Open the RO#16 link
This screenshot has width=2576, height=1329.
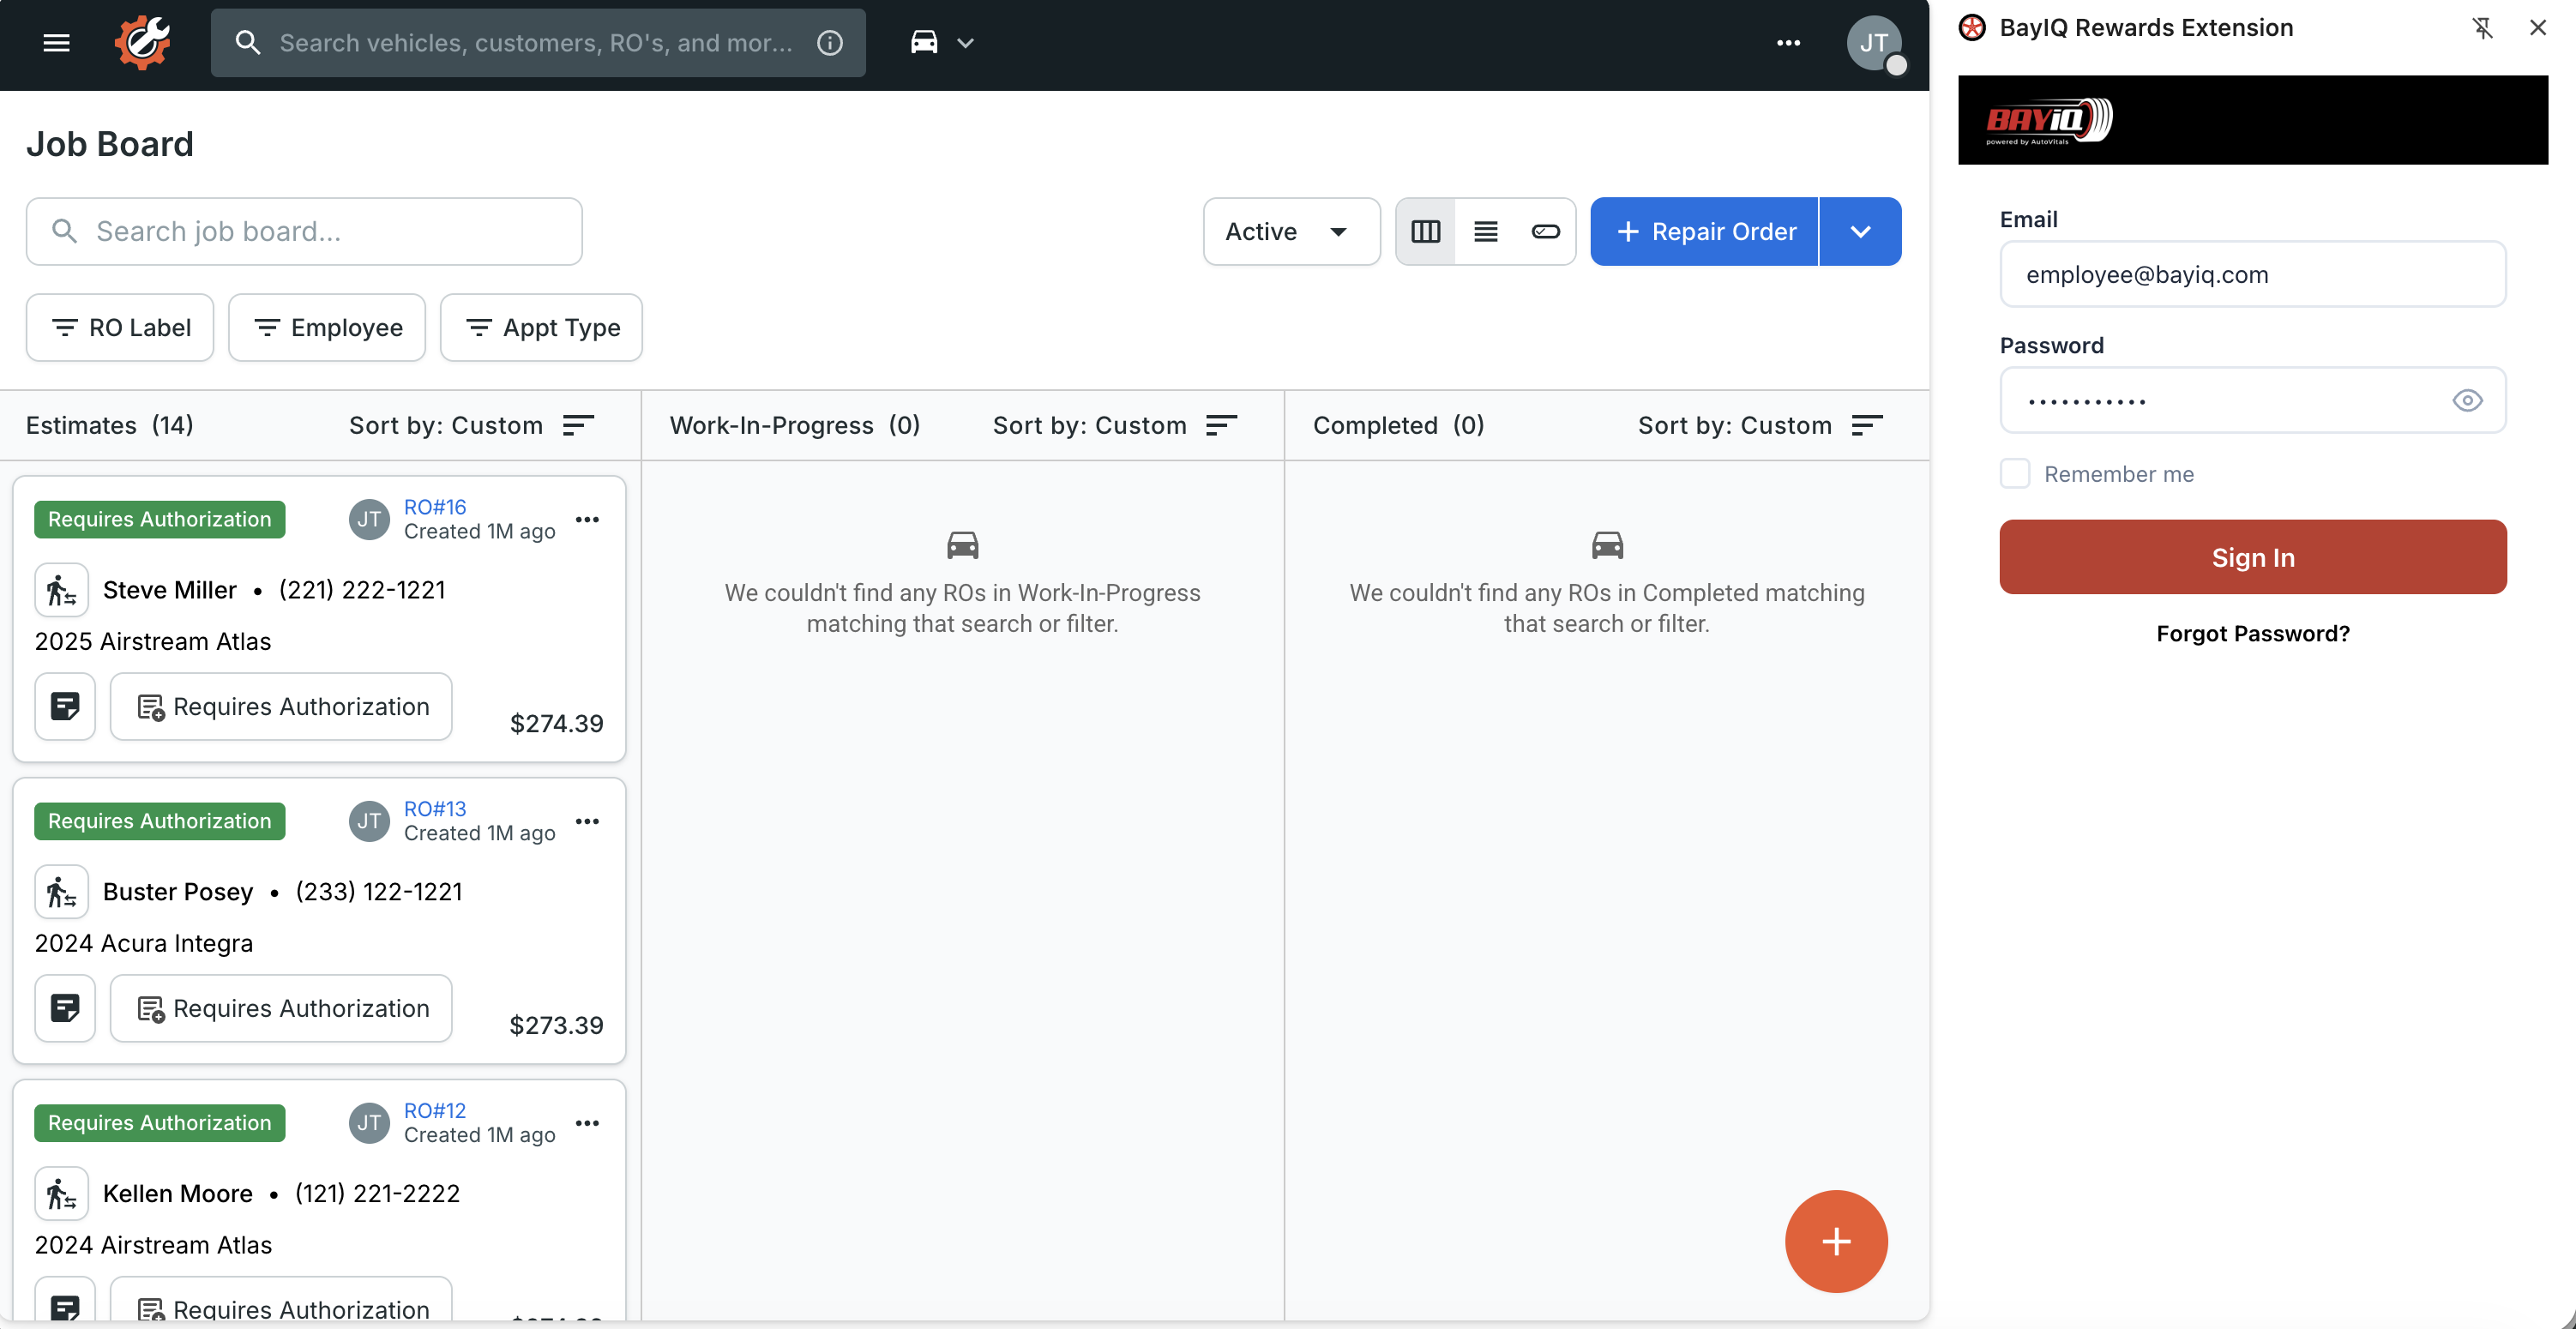[435, 507]
